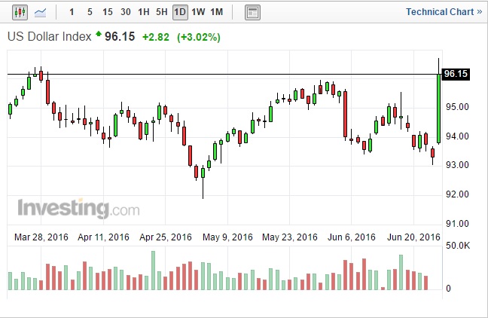Viewport: 488px width, 318px height.
Task: Click the 96.15 index value beside title
Action: [120, 36]
